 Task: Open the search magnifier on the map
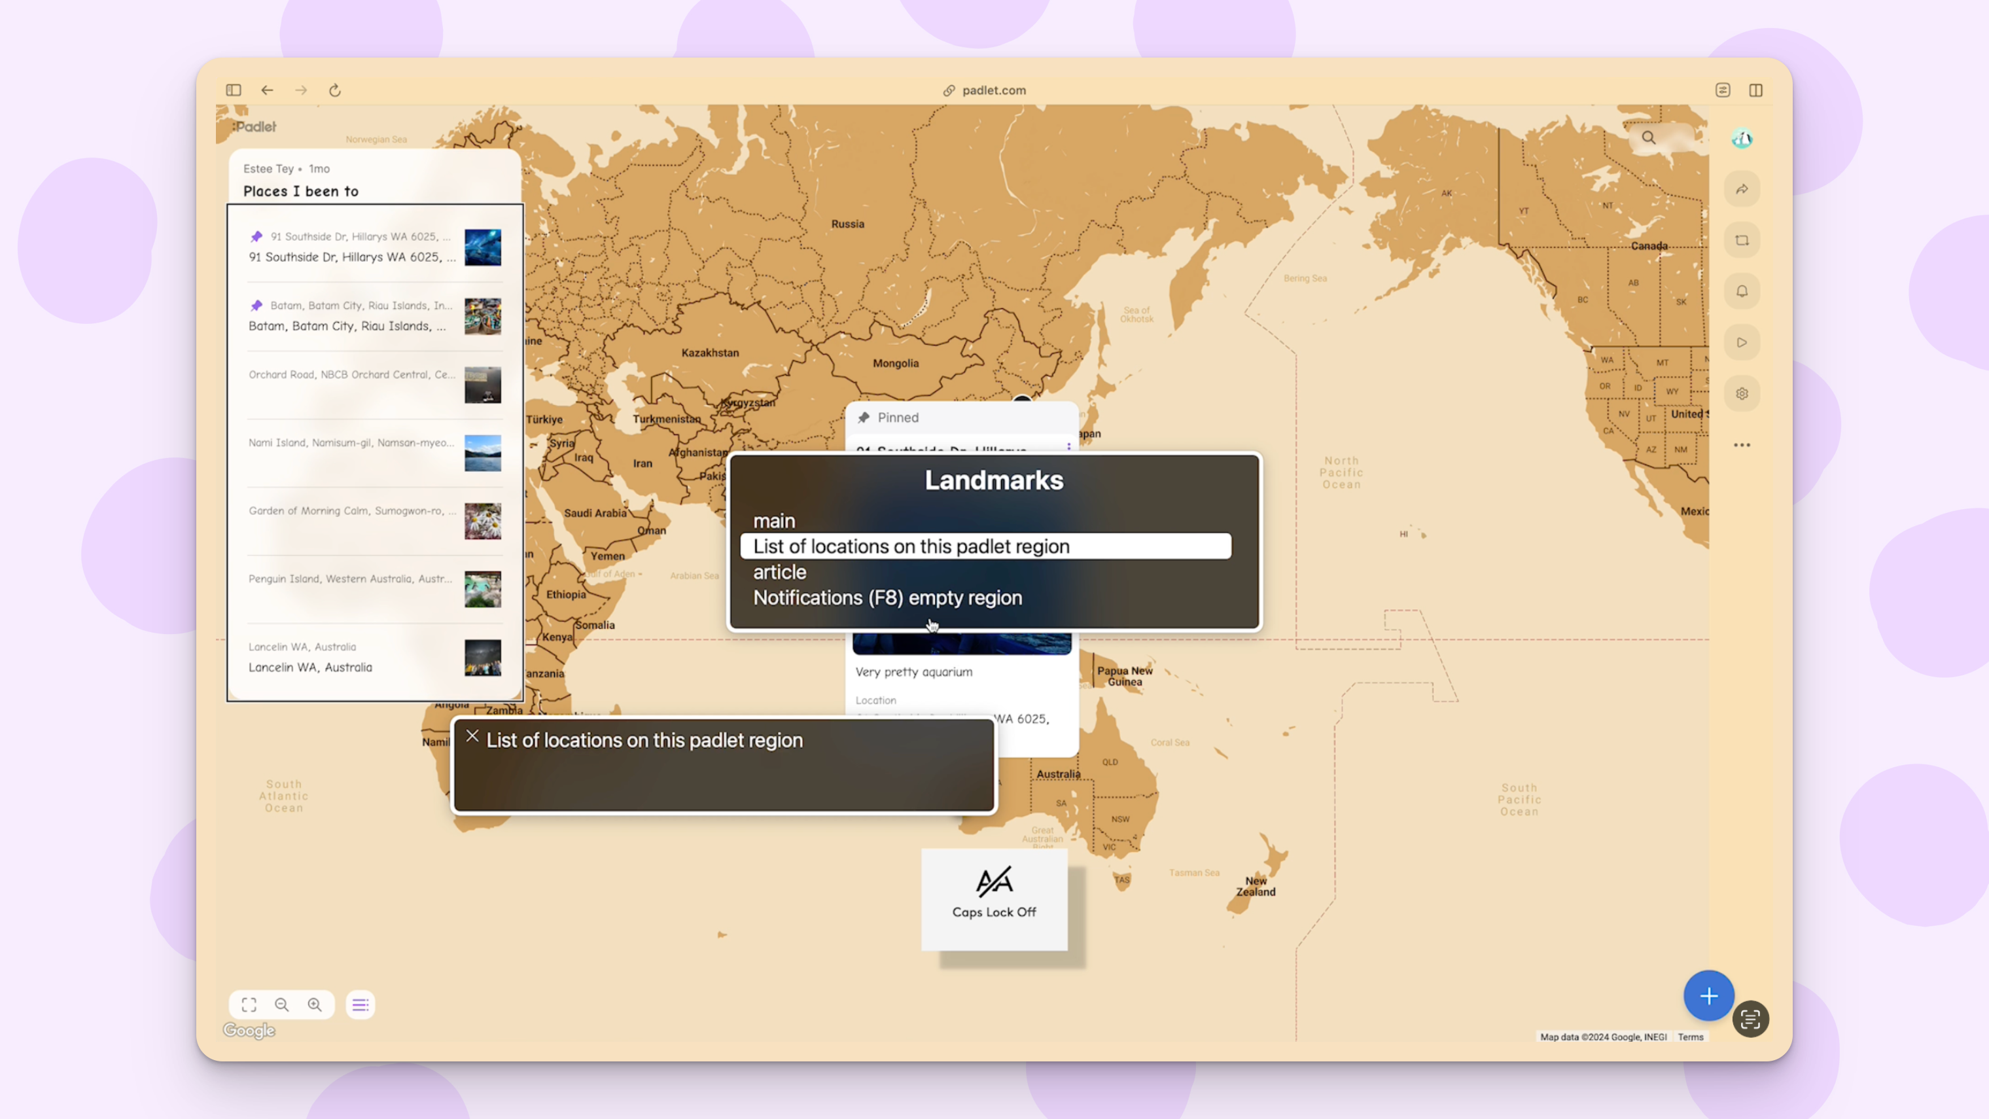point(1649,137)
